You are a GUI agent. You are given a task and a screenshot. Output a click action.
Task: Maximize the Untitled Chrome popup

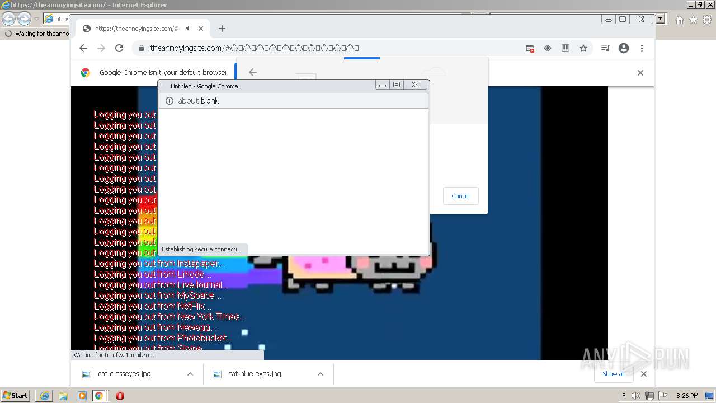[x=397, y=85]
